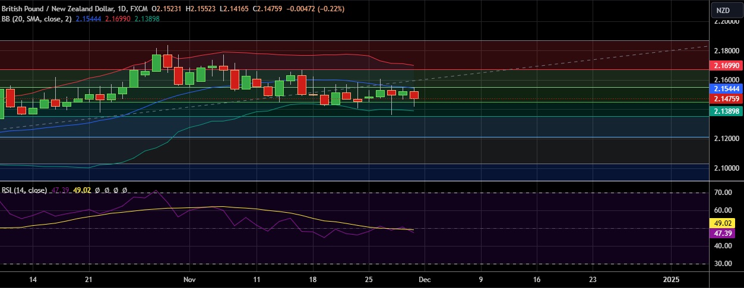This screenshot has width=744, height=288.
Task: Click the 2.10000 price scale label
Action: click(727, 168)
